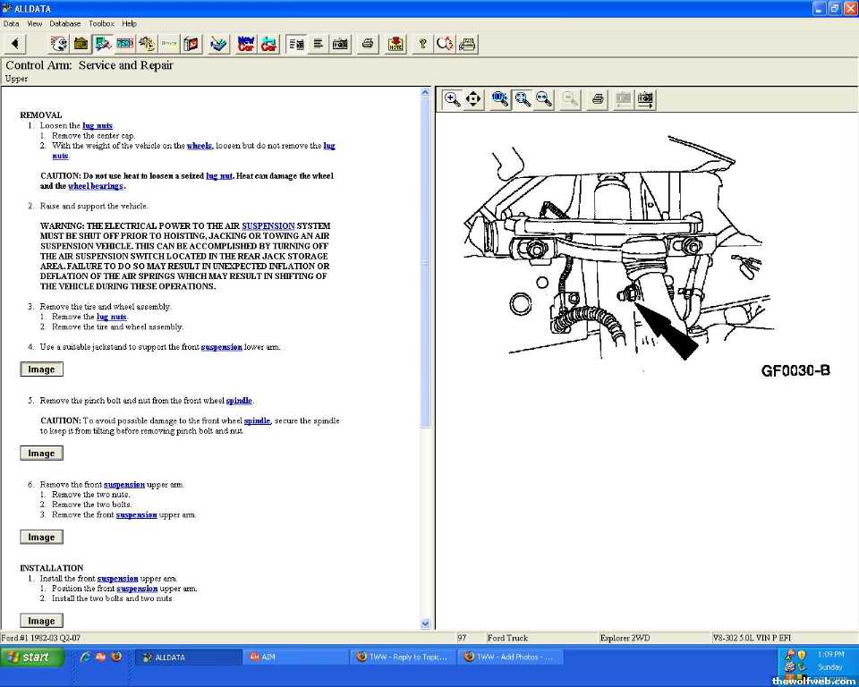Screen dimensions: 859x687
Task: Click the fit-to-window zoom icon above the diagram
Action: [x=523, y=98]
